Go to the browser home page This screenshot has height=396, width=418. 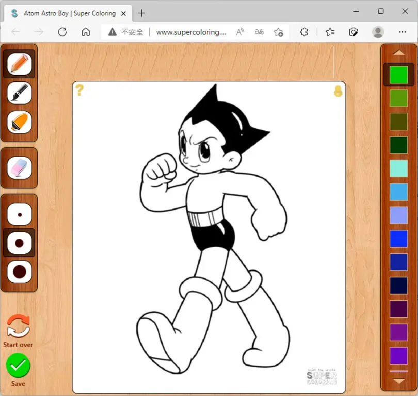86,32
